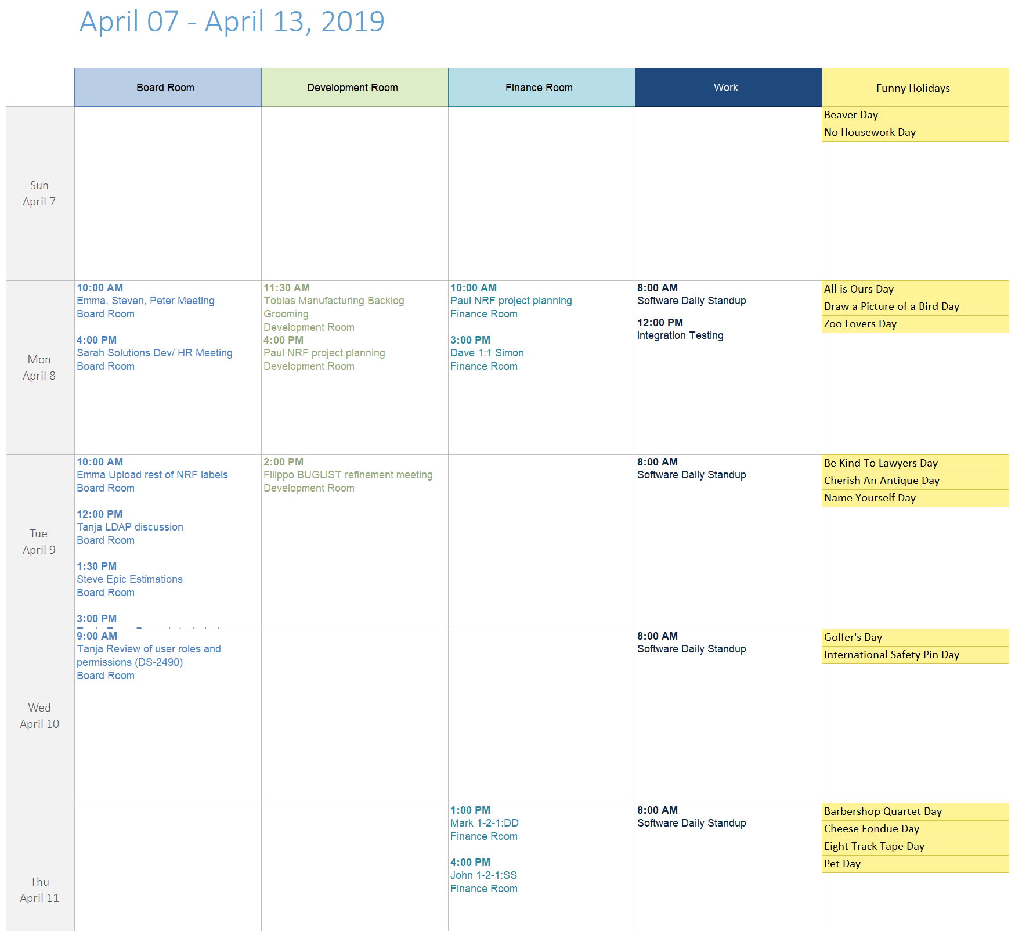This screenshot has width=1015, height=931.
Task: Open All is Ours Day entry
Action: pos(915,289)
